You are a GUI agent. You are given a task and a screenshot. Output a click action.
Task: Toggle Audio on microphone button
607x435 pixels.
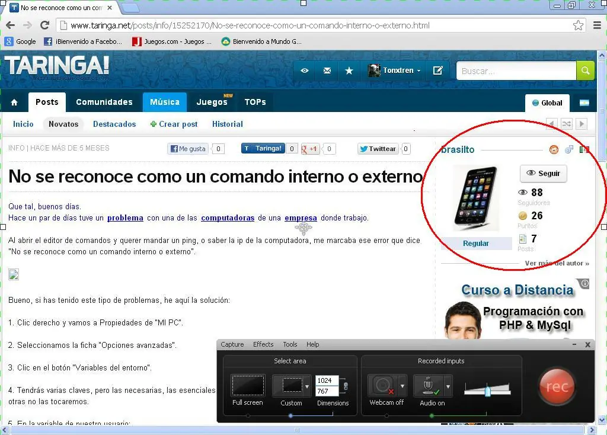pyautogui.click(x=429, y=385)
